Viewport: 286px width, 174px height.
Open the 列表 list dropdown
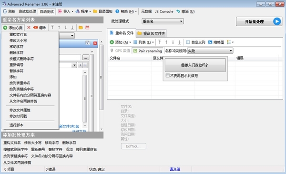(x=144, y=42)
